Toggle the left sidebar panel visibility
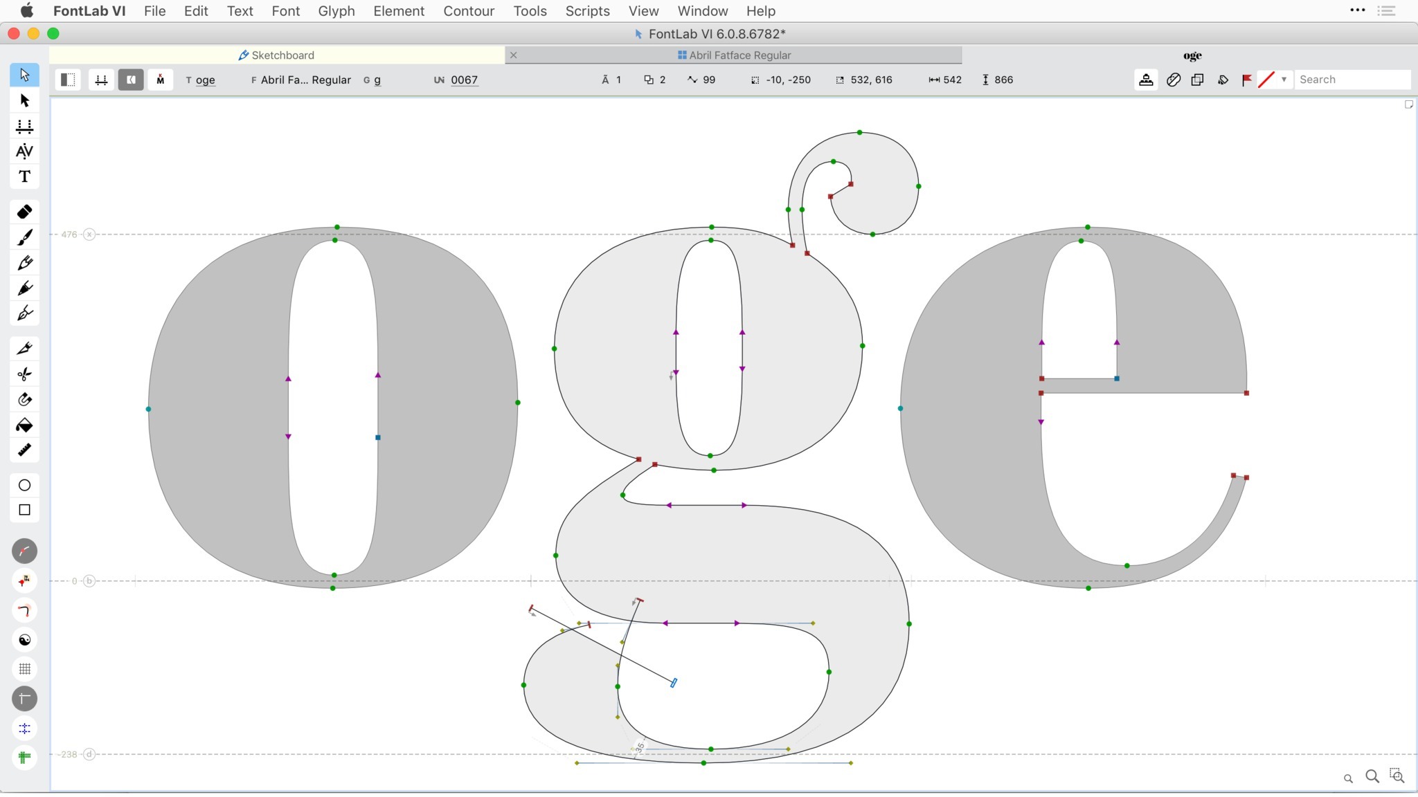The height and width of the screenshot is (797, 1418). (67, 80)
